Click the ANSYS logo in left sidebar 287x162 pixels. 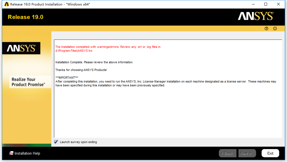tap(21, 48)
